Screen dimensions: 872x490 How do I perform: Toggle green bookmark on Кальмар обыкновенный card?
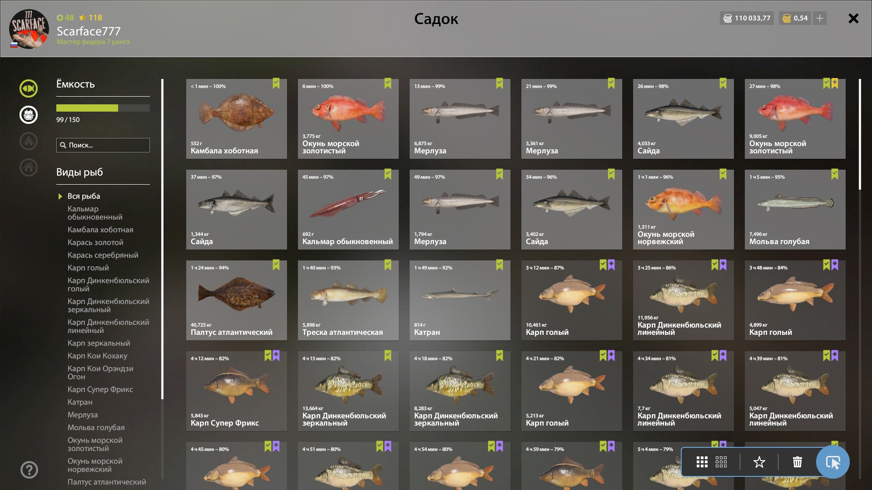[388, 174]
